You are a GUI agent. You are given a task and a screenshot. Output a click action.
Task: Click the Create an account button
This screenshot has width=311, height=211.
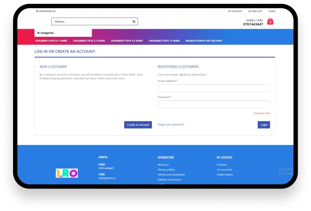coord(138,125)
